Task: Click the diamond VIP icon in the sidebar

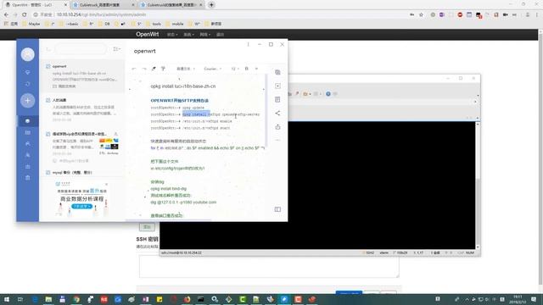Action: coord(28,72)
